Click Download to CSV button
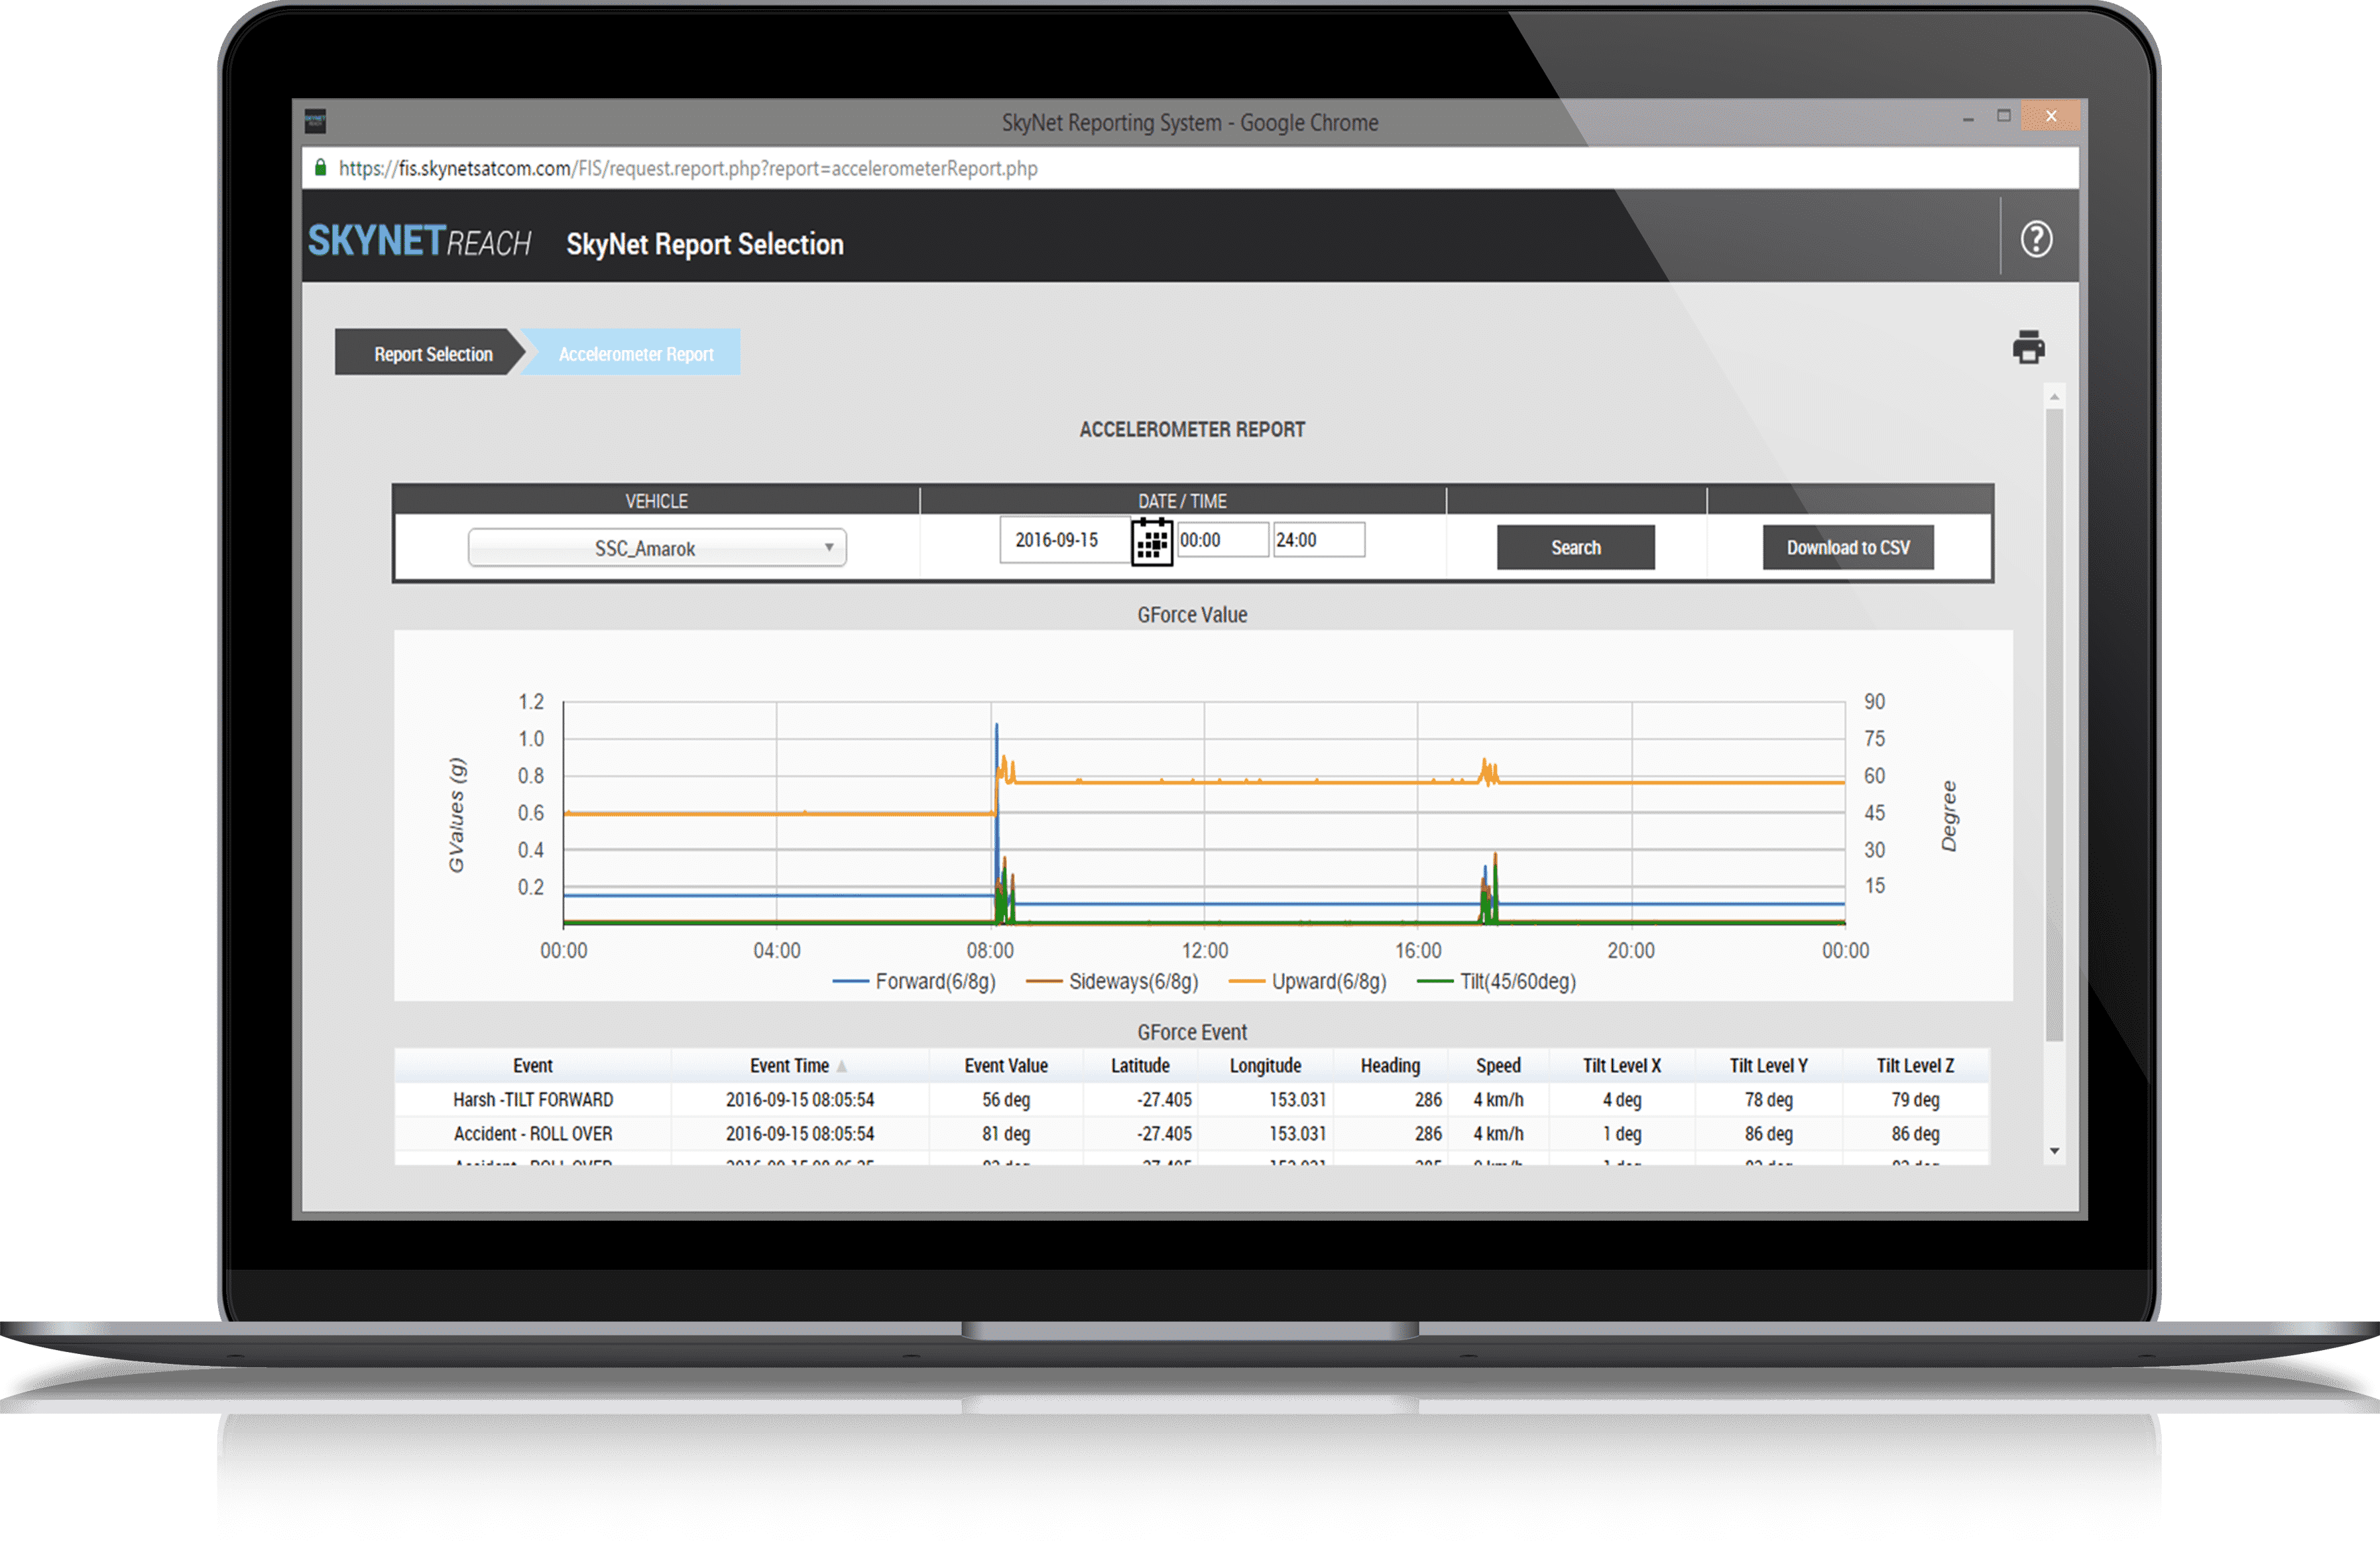Screen dimensions: 2380x1541 pyautogui.click(x=1847, y=547)
